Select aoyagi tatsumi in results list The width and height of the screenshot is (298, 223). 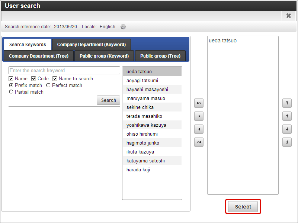point(152,81)
